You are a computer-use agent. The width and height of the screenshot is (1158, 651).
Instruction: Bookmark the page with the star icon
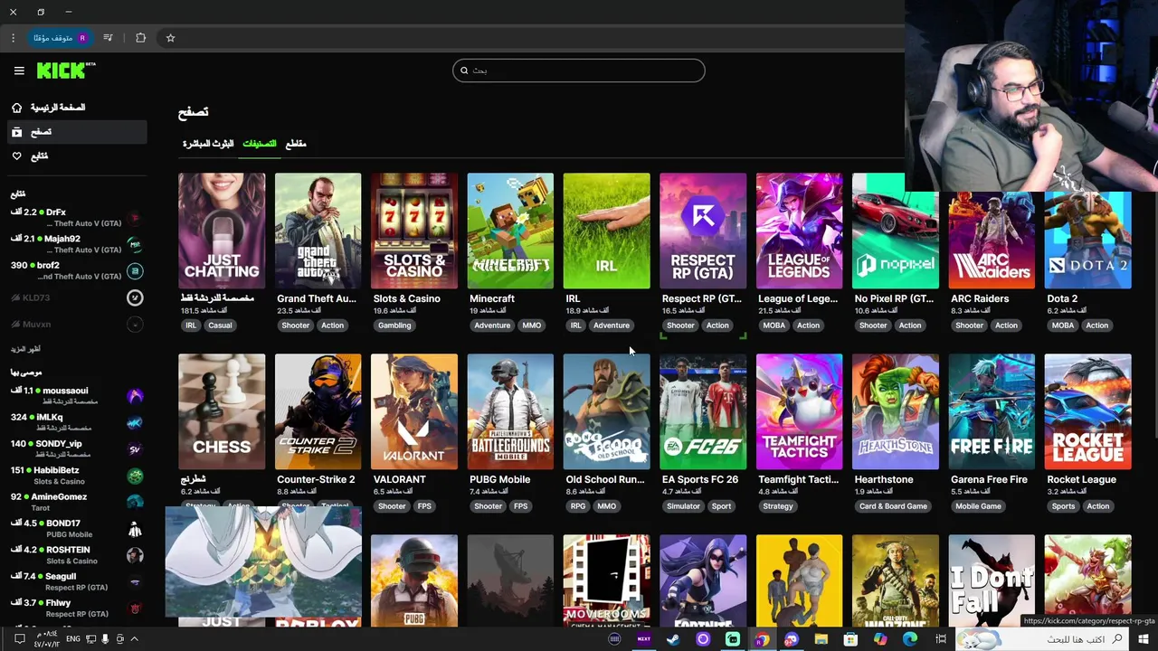[170, 38]
